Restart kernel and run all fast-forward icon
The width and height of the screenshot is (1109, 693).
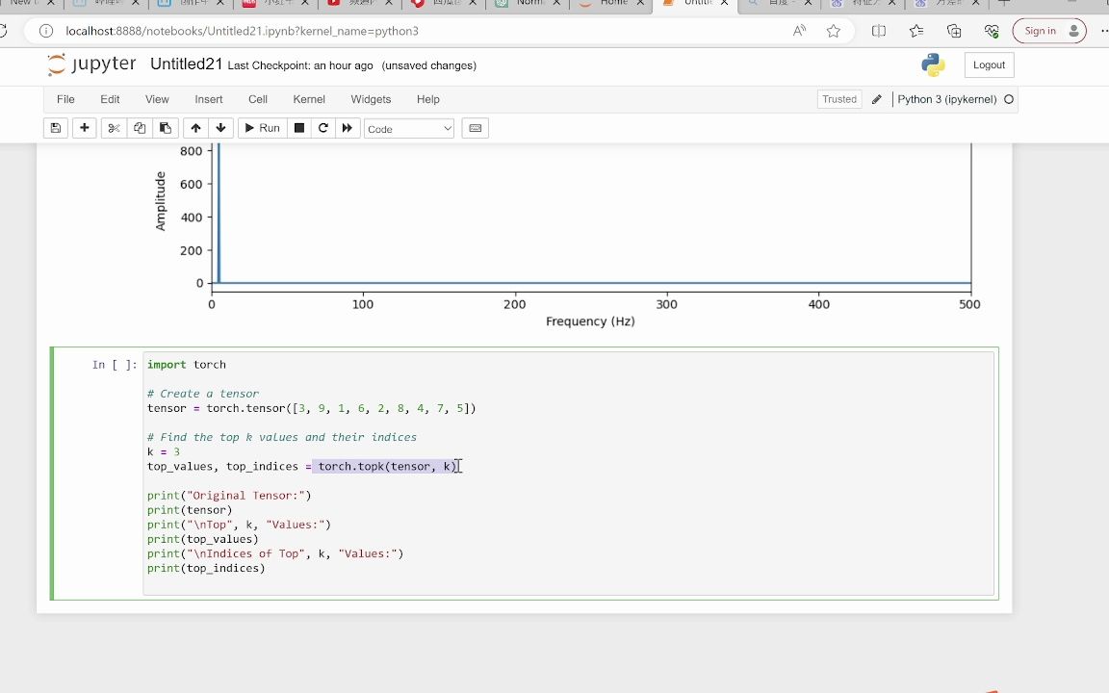(348, 128)
